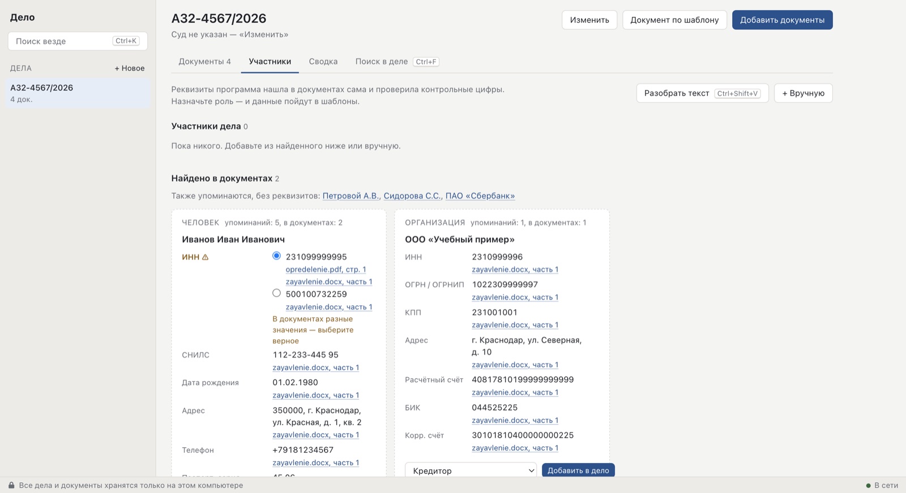The height and width of the screenshot is (493, 906).
Task: Open zayavlenie.docx link under organization address
Action: click(x=515, y=365)
